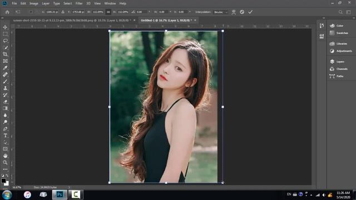Click the Home icon in options bar
Viewport: 356px width, 200px height.
(7, 12)
